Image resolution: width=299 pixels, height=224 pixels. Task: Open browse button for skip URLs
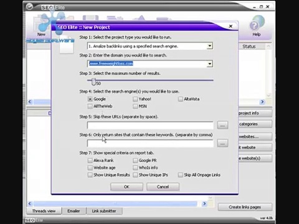click(x=222, y=125)
